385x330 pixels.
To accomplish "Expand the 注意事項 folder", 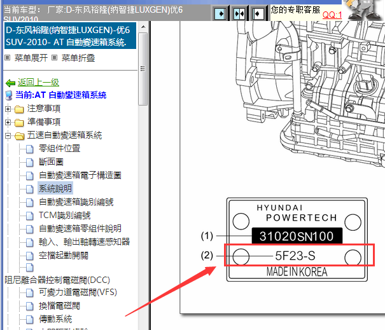I will click(x=8, y=109).
